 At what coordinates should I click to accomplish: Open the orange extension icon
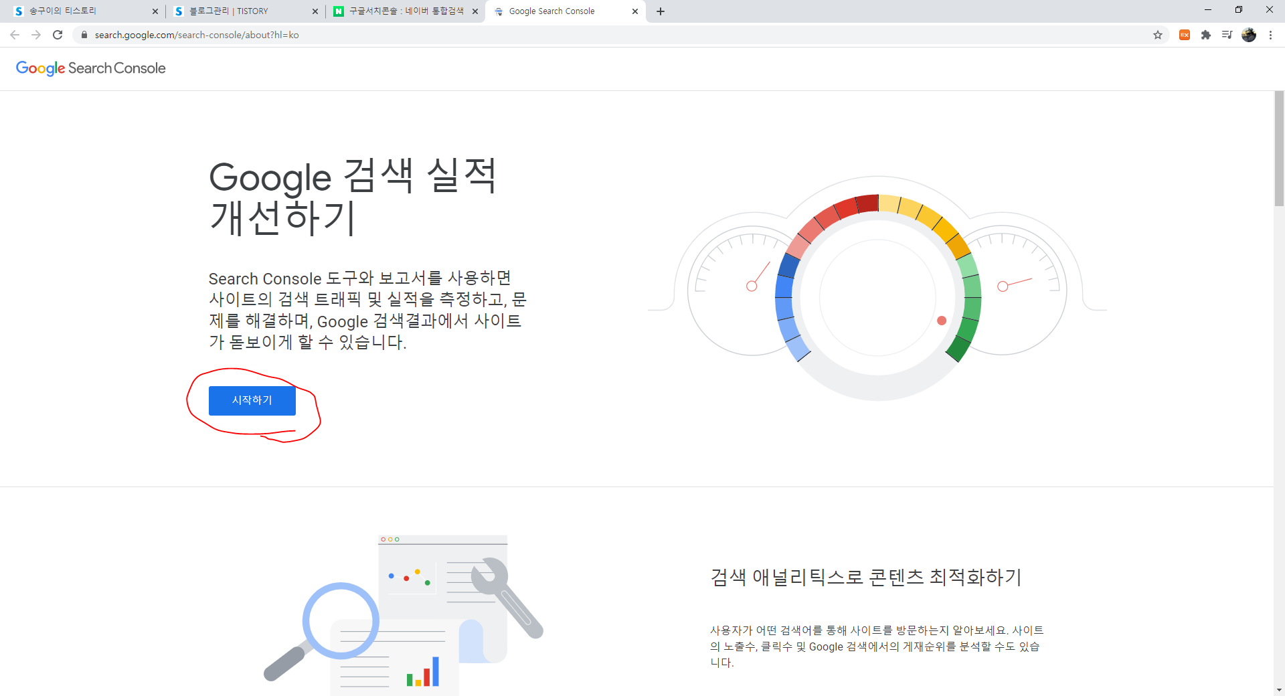[1185, 35]
